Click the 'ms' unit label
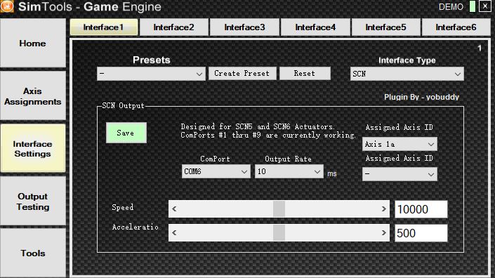 [x=332, y=173]
